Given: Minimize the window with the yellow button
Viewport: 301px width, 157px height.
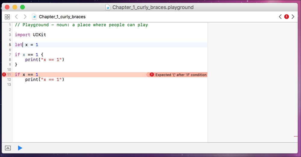Looking at the screenshot, I should point(15,7).
